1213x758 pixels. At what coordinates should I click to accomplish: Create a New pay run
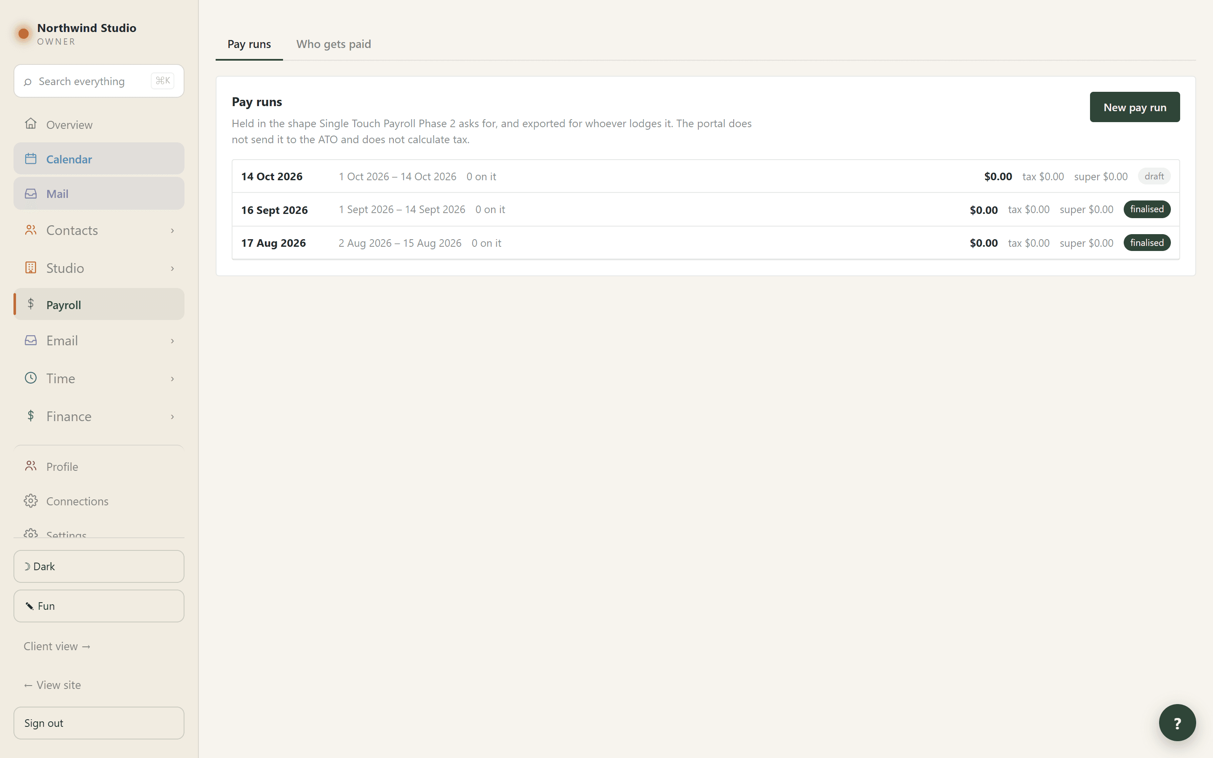pyautogui.click(x=1135, y=107)
